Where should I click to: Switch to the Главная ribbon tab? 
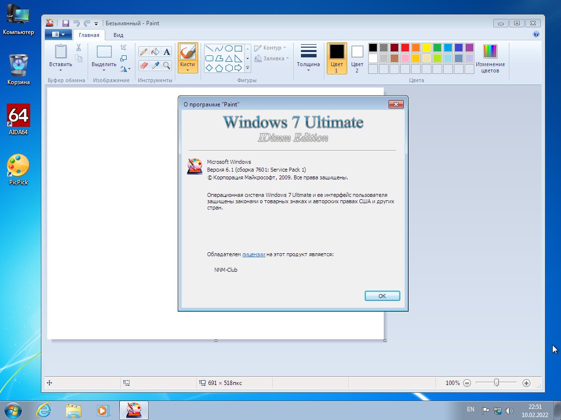89,35
